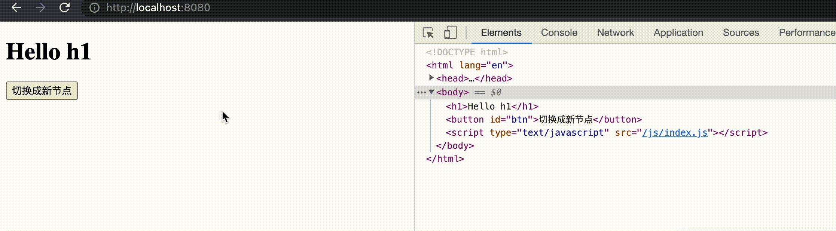Select the html lang="en" node
The image size is (836, 231).
pyautogui.click(x=469, y=65)
